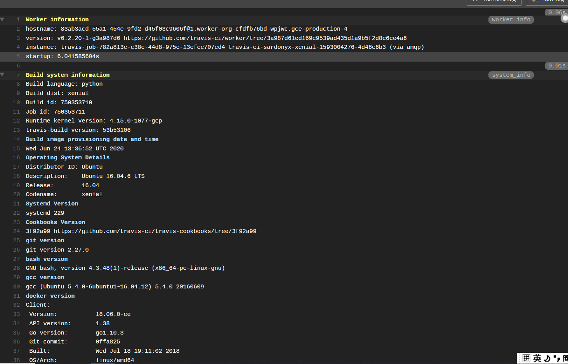The image size is (568, 364).
Task: Click 'docker version' heading
Action: [x=50, y=296]
